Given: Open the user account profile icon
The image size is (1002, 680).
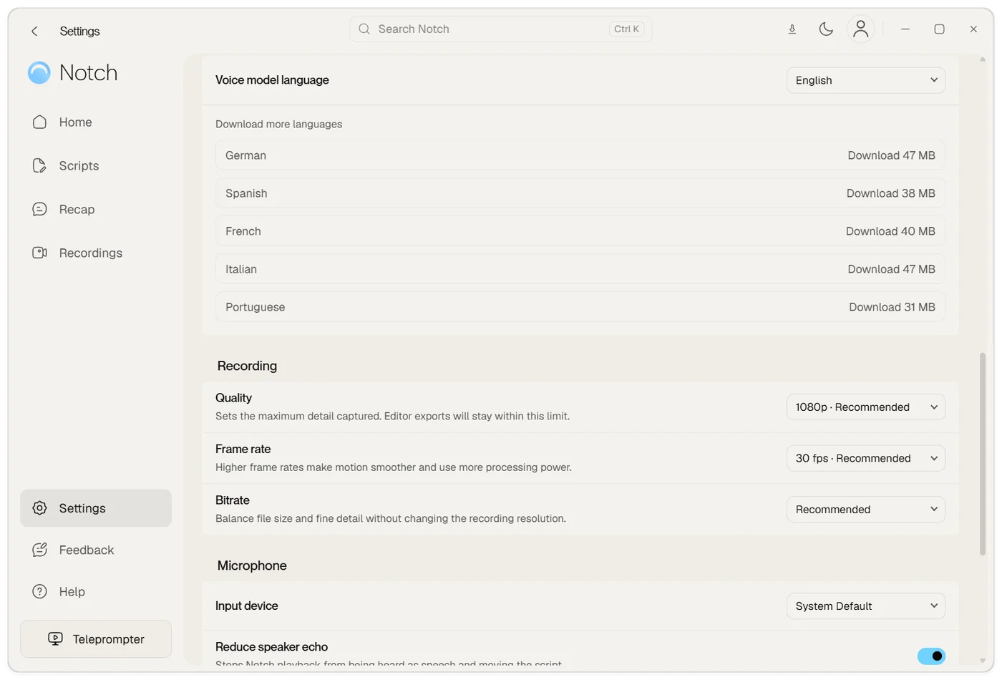Looking at the screenshot, I should [860, 29].
